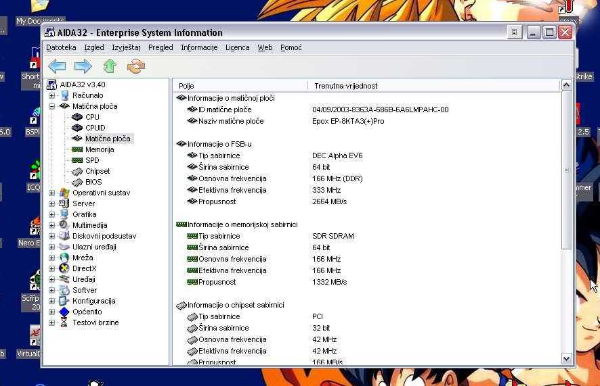Select the Chipset tree entry
Viewport: 600px width, 386px height.
click(x=97, y=171)
